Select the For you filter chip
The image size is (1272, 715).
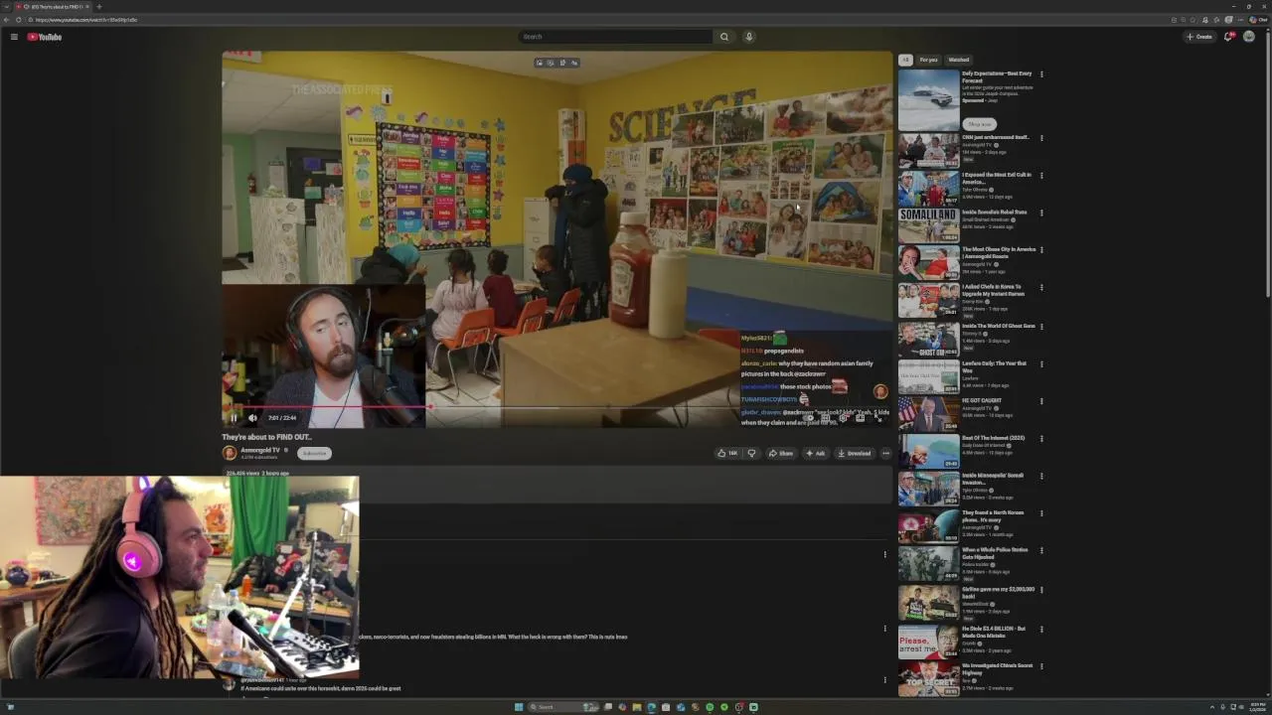[928, 60]
